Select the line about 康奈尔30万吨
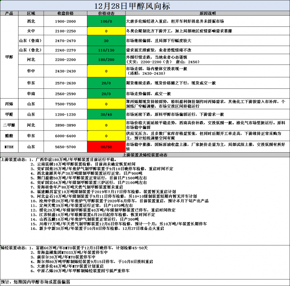Screen dimensions: 290x286 click(63, 257)
